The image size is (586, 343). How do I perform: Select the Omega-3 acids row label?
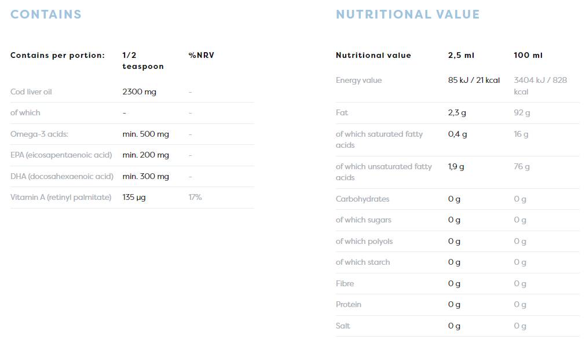39,134
